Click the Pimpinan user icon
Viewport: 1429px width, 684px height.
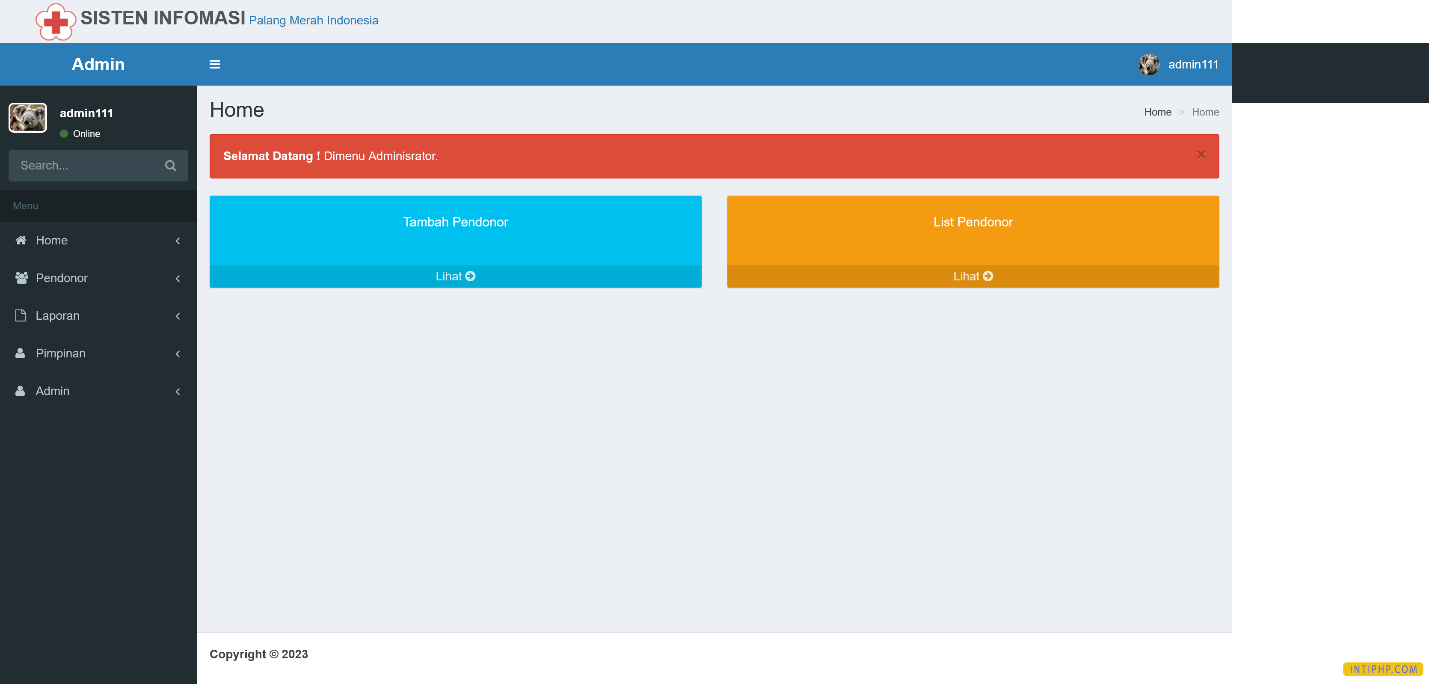pos(20,353)
